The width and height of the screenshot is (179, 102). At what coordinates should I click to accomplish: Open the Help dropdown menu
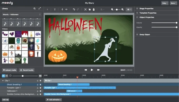165,3
